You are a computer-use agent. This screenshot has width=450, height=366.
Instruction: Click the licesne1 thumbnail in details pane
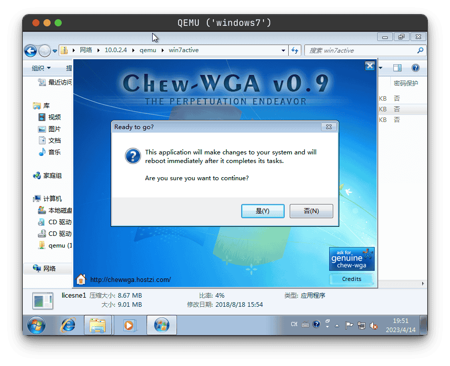coord(43,301)
